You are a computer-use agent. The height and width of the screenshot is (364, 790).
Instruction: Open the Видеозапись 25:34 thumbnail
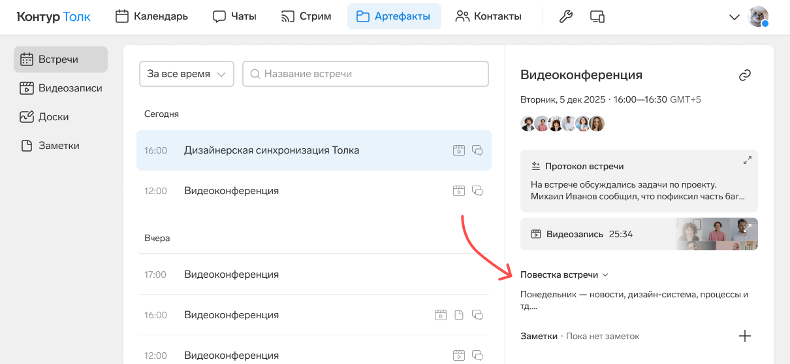[716, 234]
